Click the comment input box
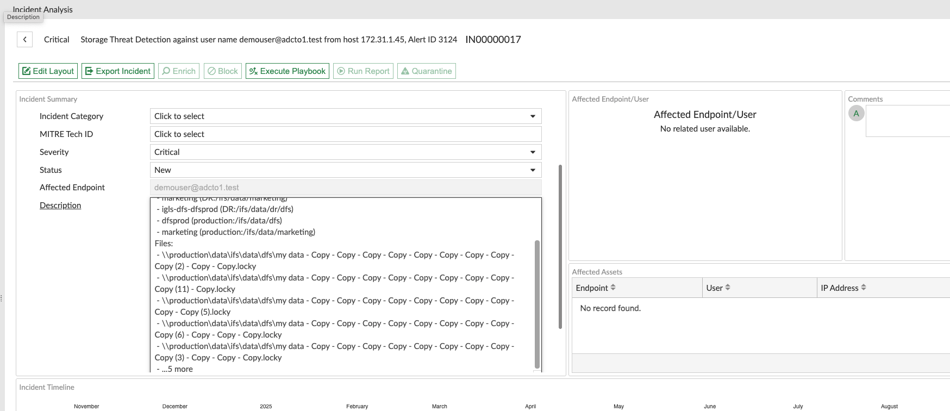 point(908,121)
